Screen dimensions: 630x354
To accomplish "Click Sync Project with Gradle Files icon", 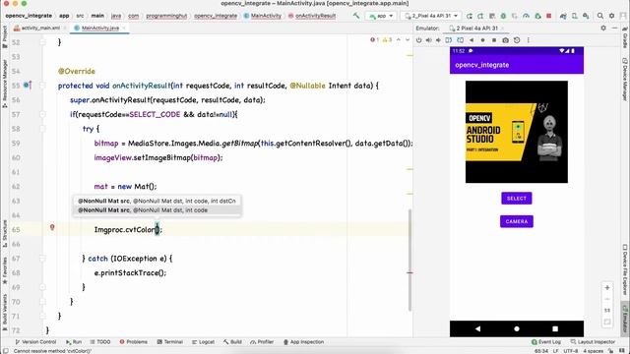I will click(563, 16).
